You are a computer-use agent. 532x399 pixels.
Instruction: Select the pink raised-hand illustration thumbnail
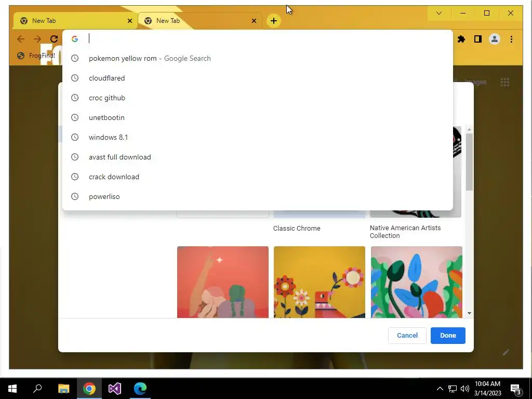pyautogui.click(x=222, y=282)
